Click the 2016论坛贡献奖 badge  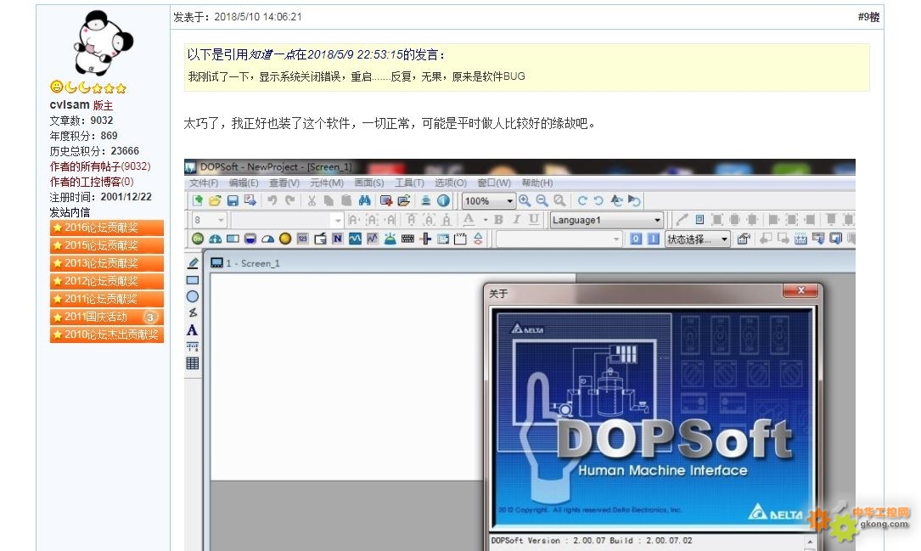point(107,228)
